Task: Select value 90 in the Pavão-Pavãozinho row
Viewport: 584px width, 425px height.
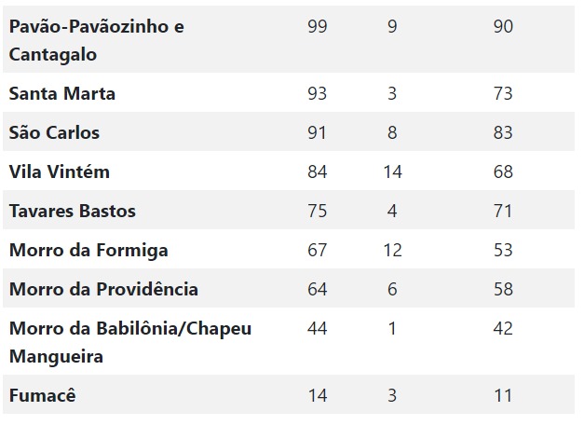Action: (503, 26)
